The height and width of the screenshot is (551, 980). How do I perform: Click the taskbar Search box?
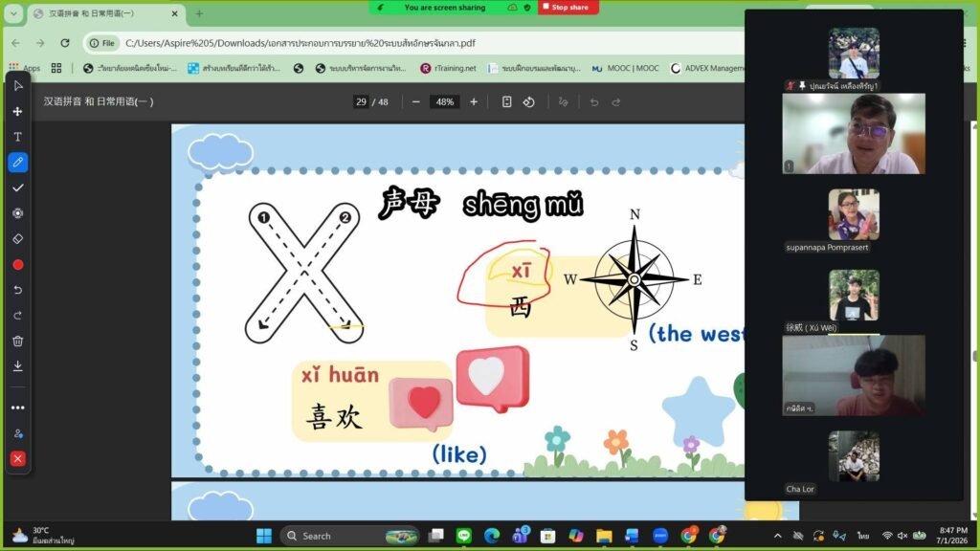pos(350,536)
